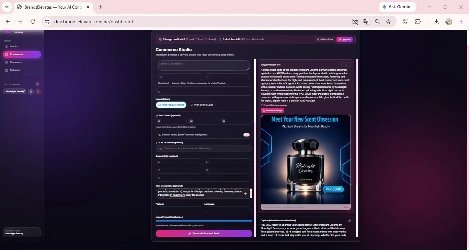
Task: Open the Translate this page icon
Action: point(366,22)
